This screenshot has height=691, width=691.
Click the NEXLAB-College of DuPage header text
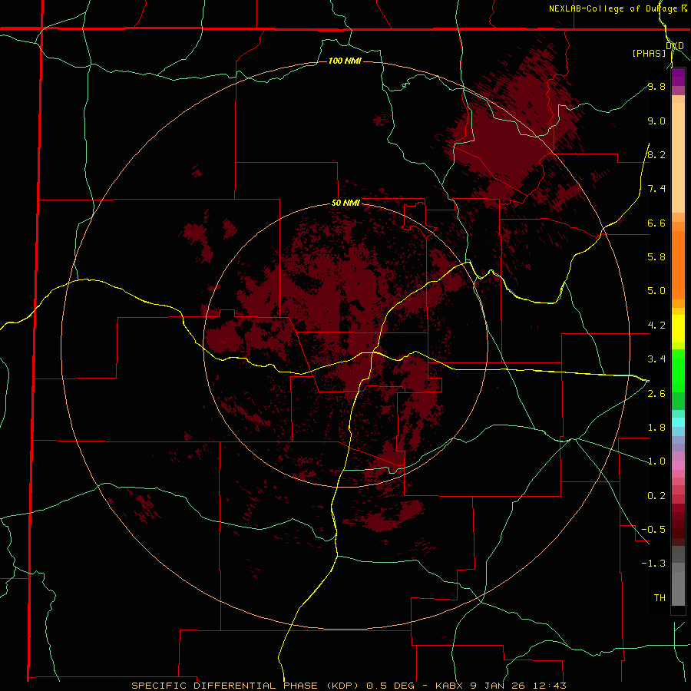click(x=613, y=8)
